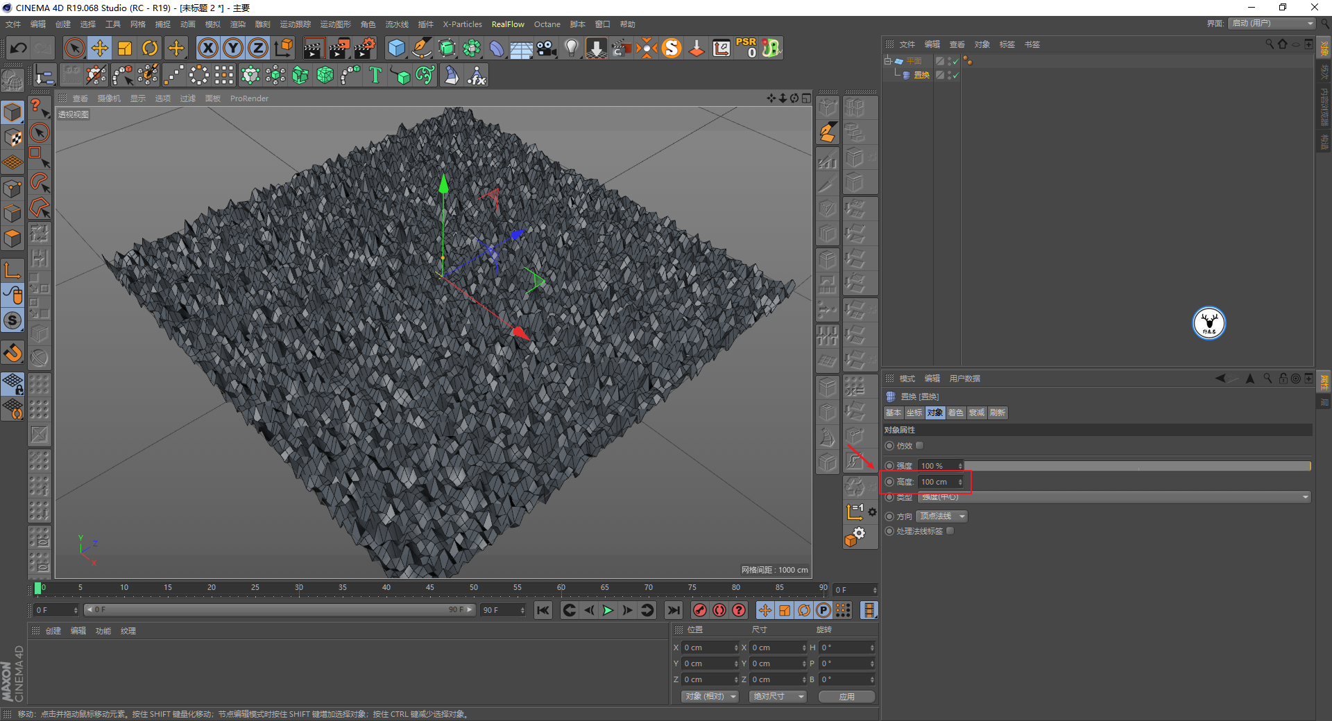Enable Polygons mode orange cube
Image resolution: width=1332 pixels, height=721 pixels.
tap(12, 238)
